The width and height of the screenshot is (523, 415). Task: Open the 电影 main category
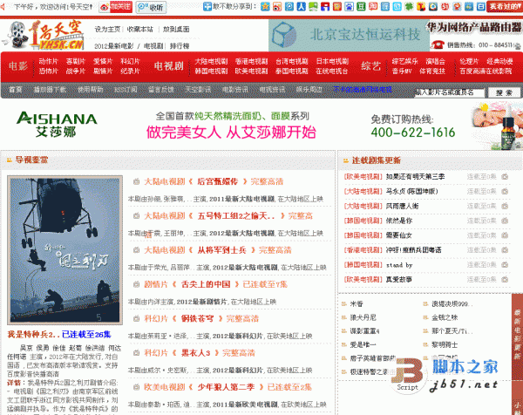(x=18, y=66)
